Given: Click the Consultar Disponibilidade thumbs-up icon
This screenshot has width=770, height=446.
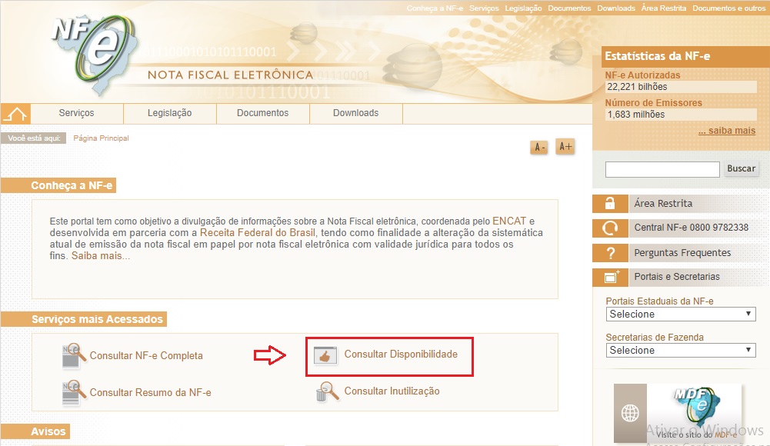Looking at the screenshot, I should pos(326,355).
